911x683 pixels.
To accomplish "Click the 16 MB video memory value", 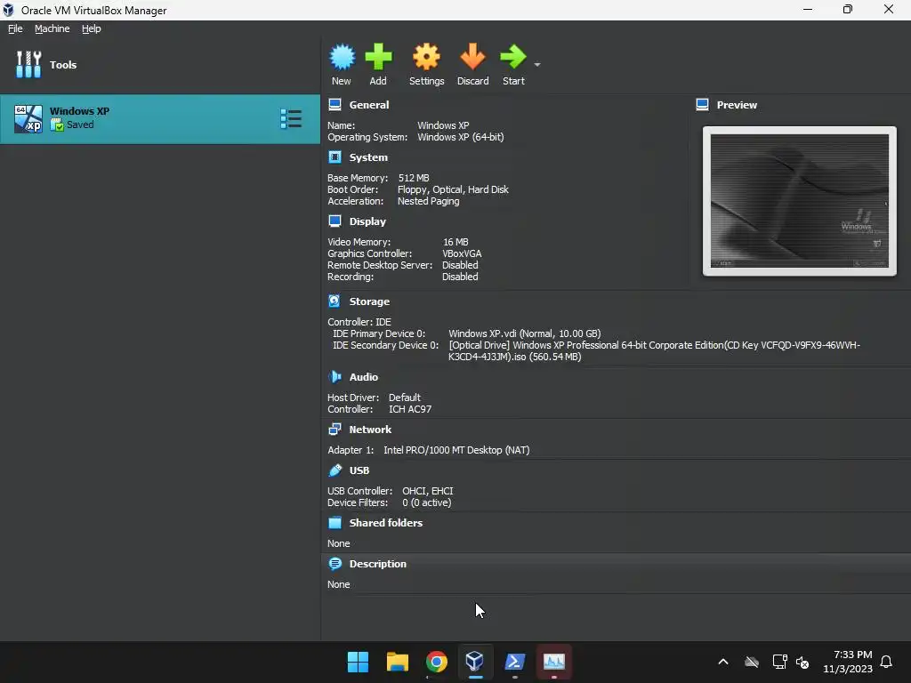I will 455,242.
